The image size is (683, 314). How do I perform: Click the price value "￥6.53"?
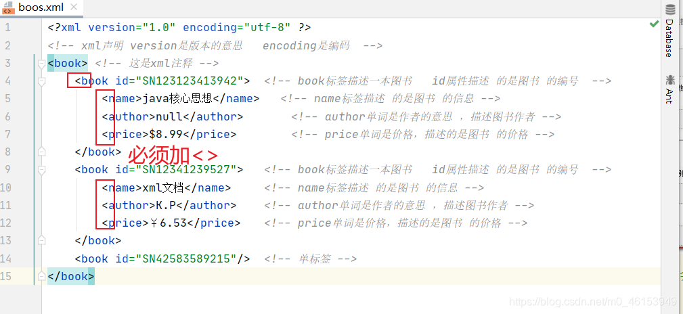click(x=168, y=223)
